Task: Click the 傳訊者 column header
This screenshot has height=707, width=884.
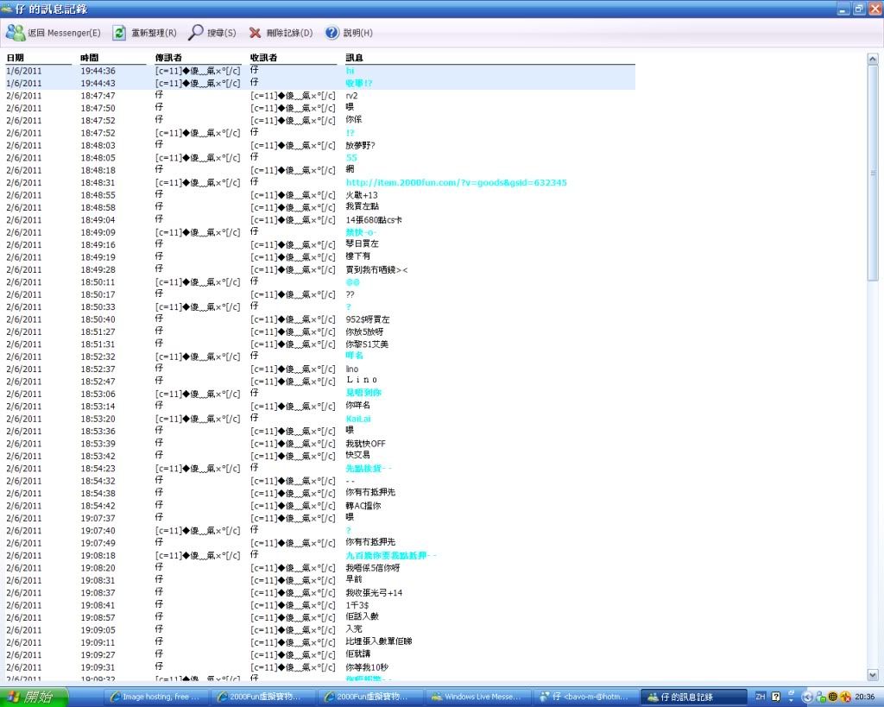Action: (167, 58)
